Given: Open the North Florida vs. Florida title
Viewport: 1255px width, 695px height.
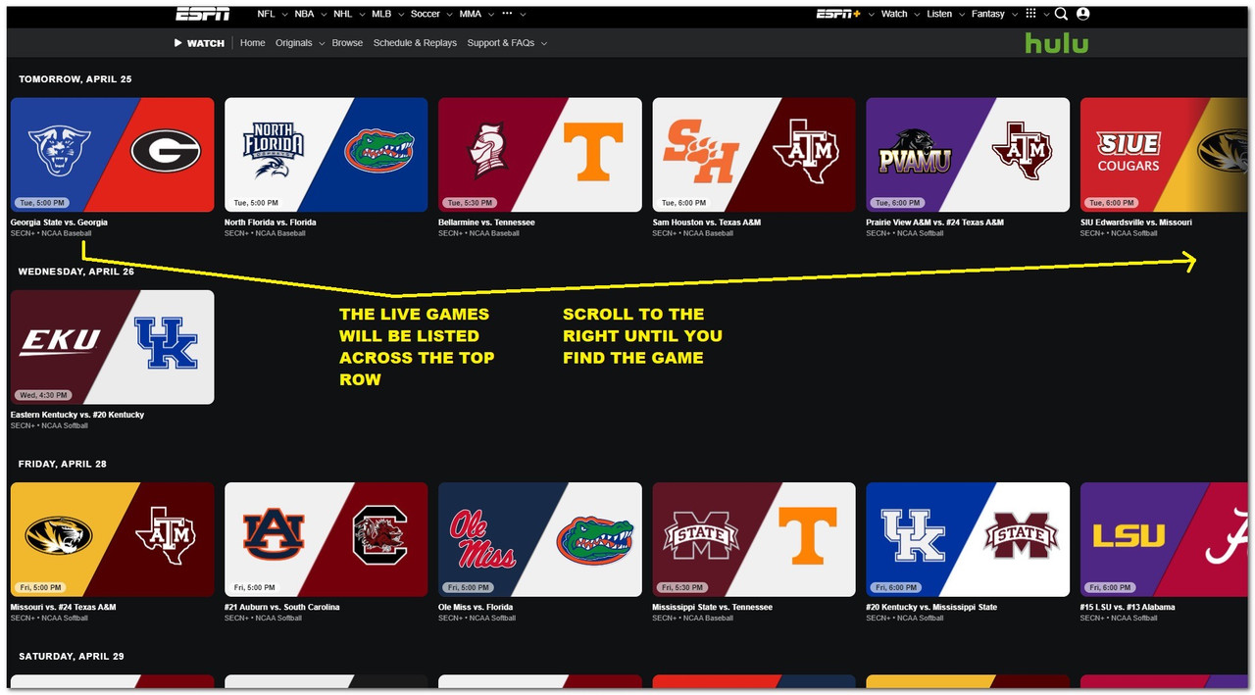Looking at the screenshot, I should (x=271, y=223).
